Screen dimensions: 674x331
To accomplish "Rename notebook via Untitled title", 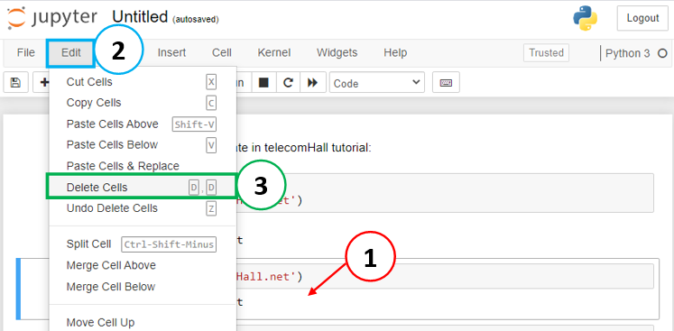I will [140, 17].
